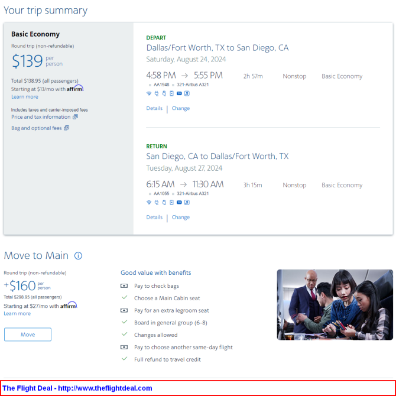Click the Move button to upgrade to Main
Screen dimensions: 396x396
28,335
